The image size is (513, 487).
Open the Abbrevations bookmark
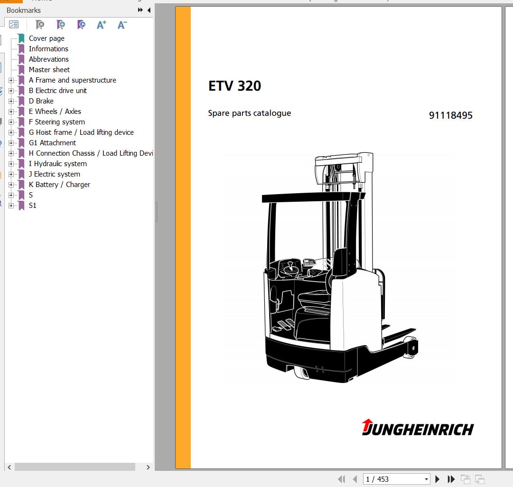[49, 59]
